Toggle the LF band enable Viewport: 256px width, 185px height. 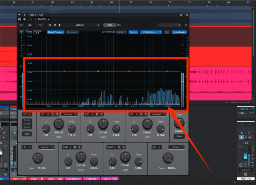pos(48,114)
